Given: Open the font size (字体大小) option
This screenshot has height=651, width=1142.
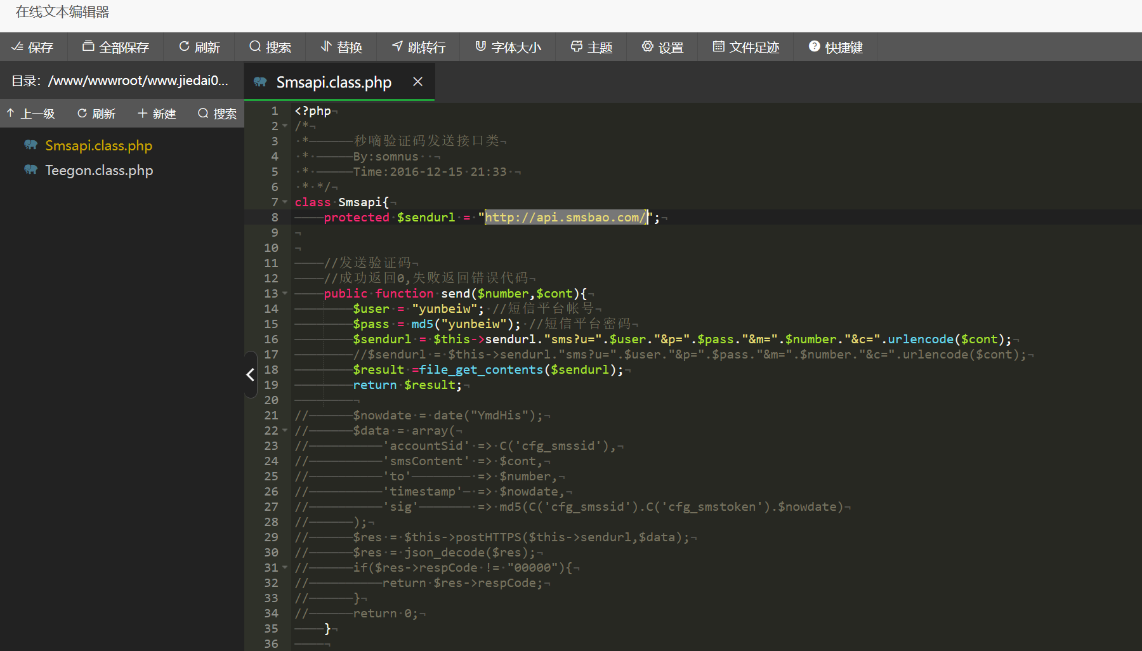Looking at the screenshot, I should click(508, 47).
